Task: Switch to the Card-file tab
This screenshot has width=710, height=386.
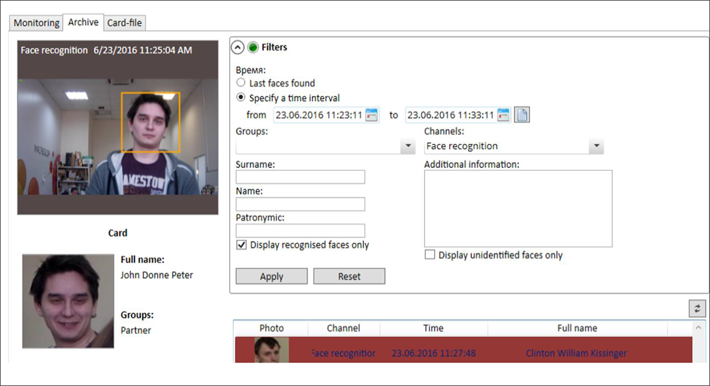Action: click(x=125, y=23)
